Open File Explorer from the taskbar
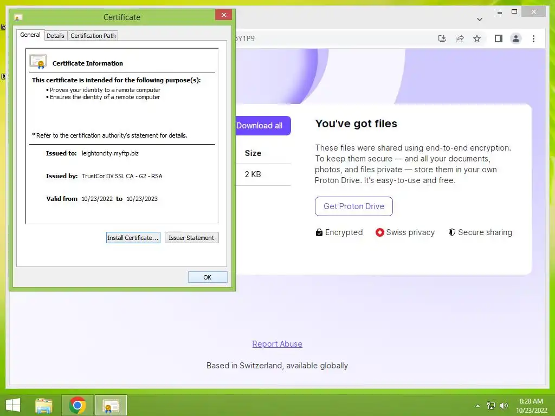Viewport: 555px width, 416px height. 44,405
